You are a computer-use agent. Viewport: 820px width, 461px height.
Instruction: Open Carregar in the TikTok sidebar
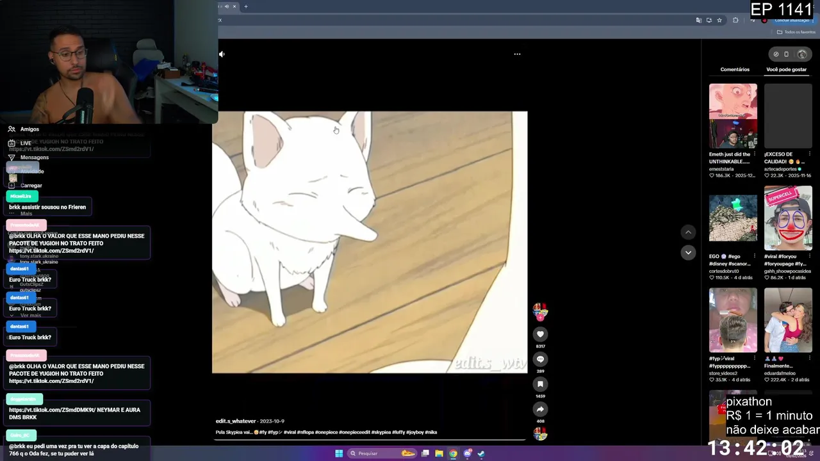pyautogui.click(x=31, y=186)
